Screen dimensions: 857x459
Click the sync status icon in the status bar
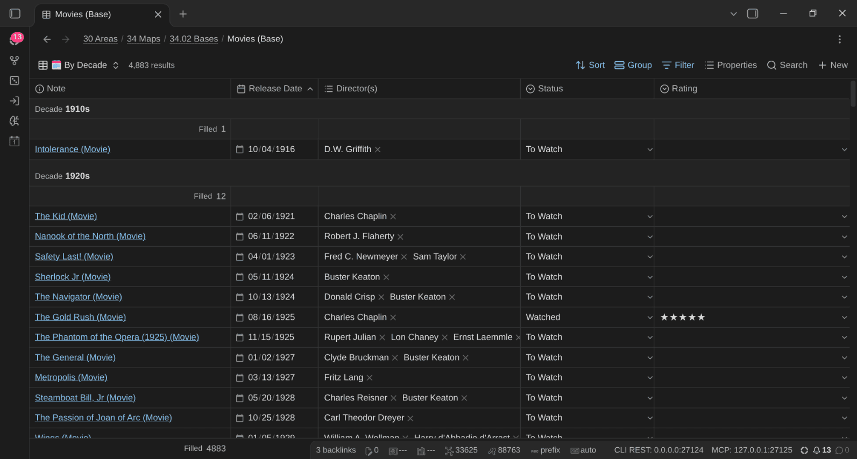click(x=804, y=450)
